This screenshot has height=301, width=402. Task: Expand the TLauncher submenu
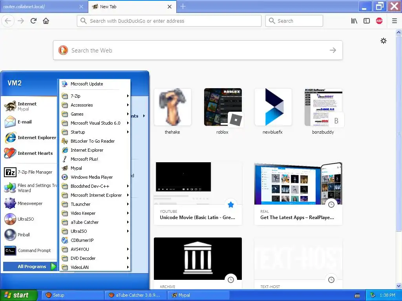[95, 204]
